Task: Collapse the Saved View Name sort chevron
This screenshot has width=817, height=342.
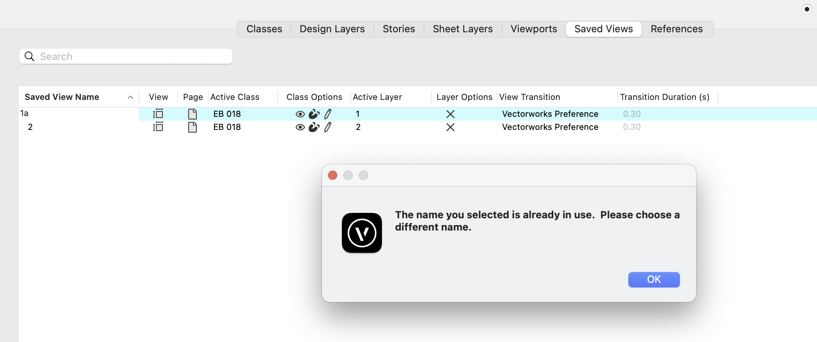Action: (x=130, y=97)
